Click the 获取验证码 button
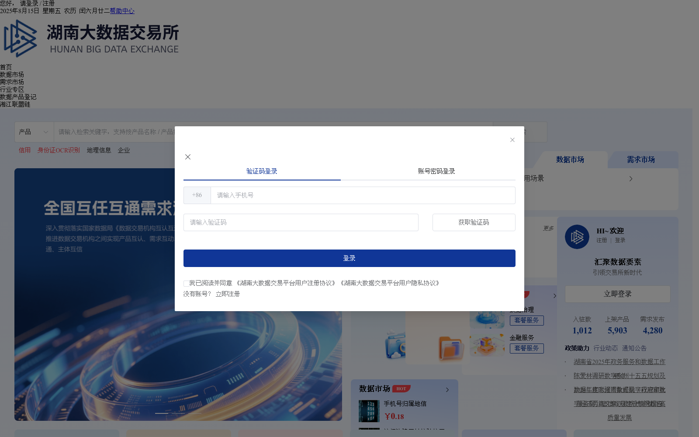This screenshot has width=699, height=437. click(x=474, y=222)
